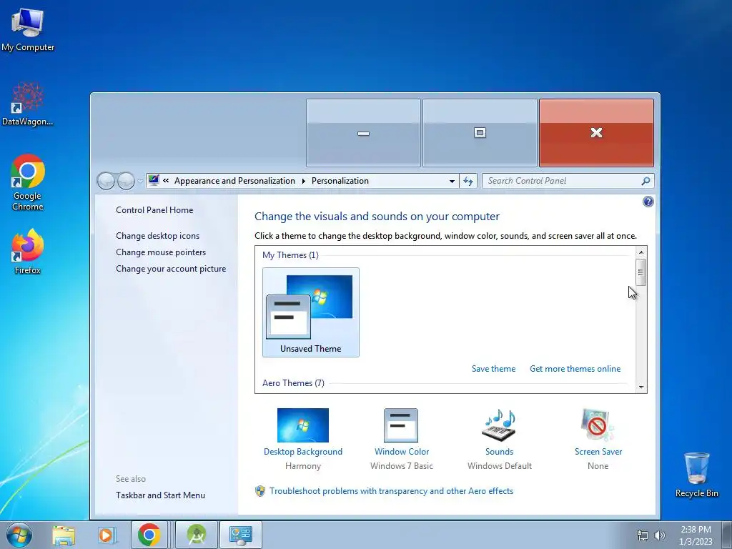Image resolution: width=732 pixels, height=549 pixels.
Task: Click the Window Color text link
Action: [x=402, y=452]
